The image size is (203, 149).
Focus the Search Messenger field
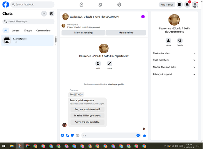pyautogui.click(x=28, y=22)
